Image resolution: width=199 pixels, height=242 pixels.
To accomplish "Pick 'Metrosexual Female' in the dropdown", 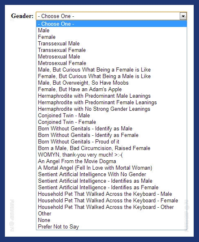I will point(112,63).
